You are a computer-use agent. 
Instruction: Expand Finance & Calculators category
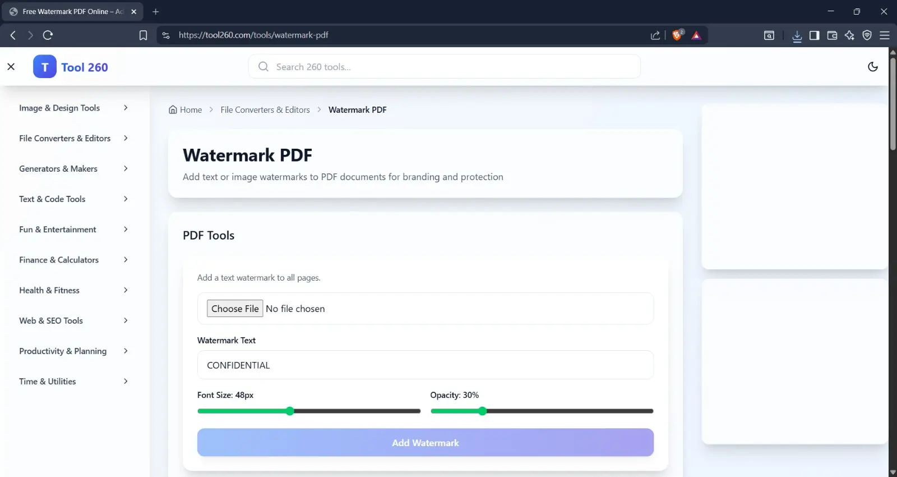coord(73,260)
